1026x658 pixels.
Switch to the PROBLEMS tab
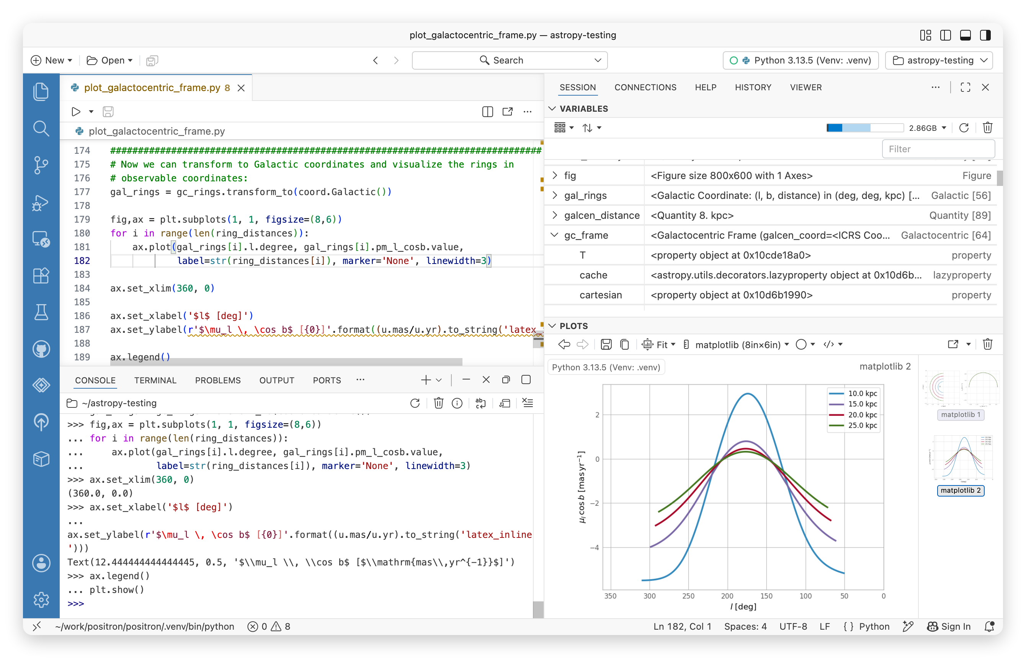click(x=217, y=380)
